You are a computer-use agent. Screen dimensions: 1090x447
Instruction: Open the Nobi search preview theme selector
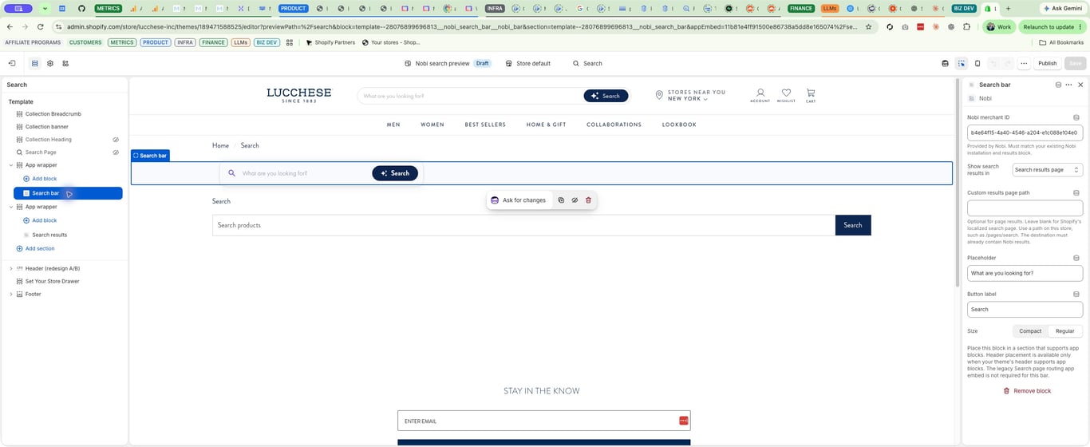(x=448, y=63)
